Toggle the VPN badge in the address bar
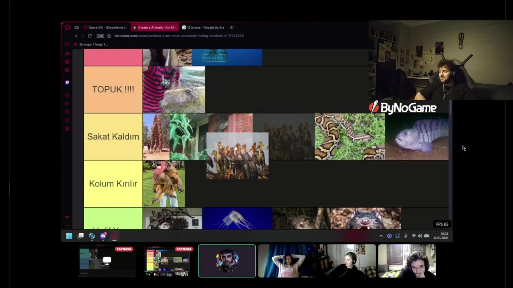The image size is (513, 288). 100,36
